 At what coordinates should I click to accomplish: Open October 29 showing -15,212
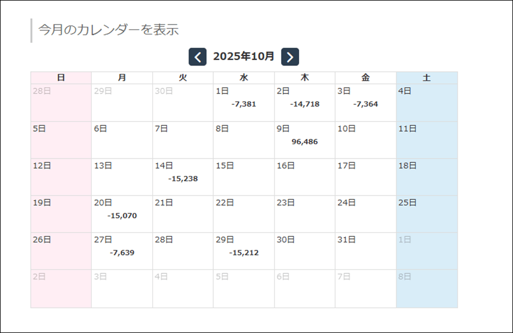coord(243,251)
